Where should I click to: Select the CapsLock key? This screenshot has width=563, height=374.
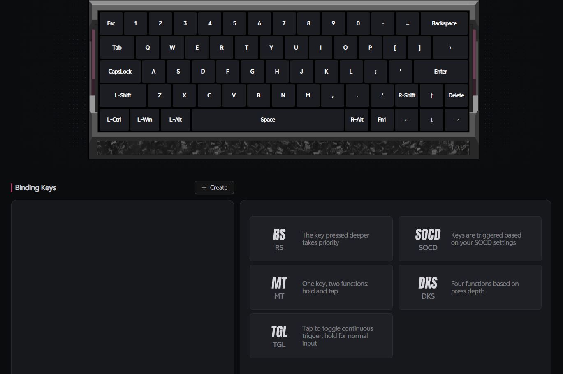[x=120, y=72]
